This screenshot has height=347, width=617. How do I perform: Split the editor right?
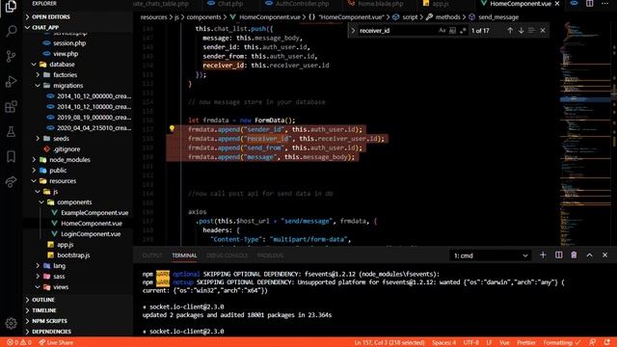(589, 4)
